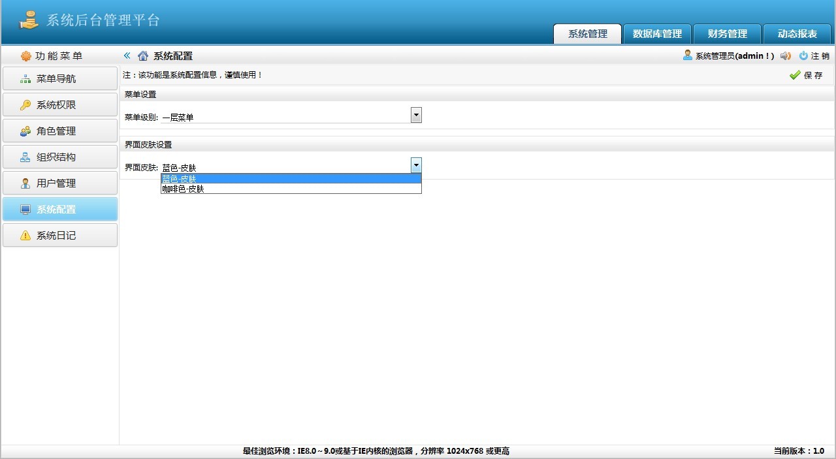Collapse sidebar with the double-chevron icon
836x459 pixels.
coord(127,55)
